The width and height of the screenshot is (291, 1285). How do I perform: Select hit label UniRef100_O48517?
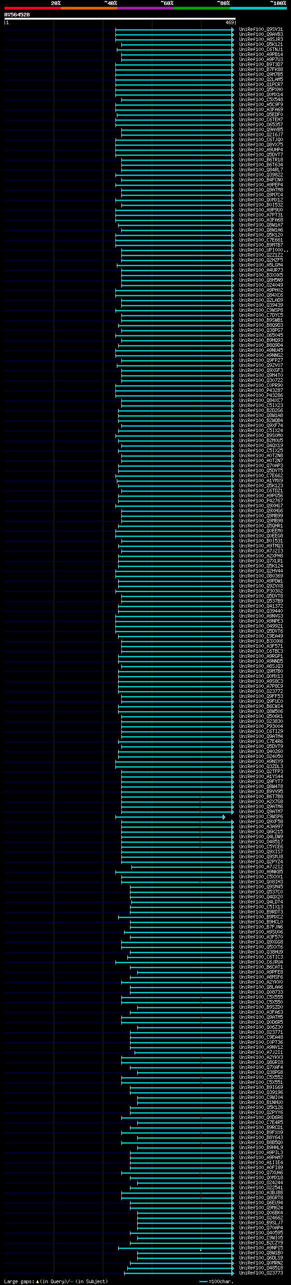coord(261,842)
